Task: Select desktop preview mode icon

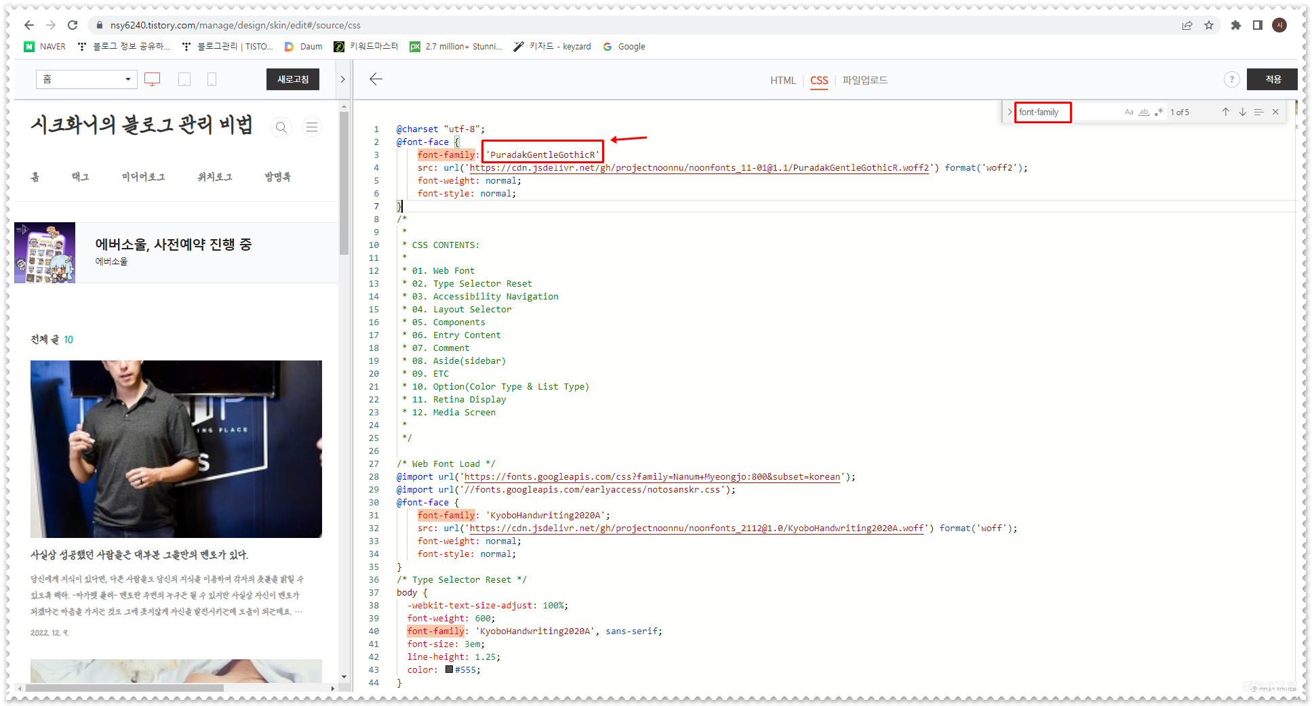Action: [153, 79]
